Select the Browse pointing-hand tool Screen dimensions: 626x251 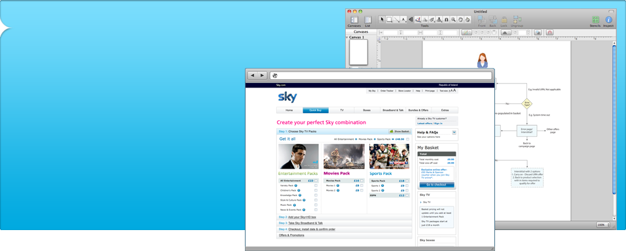pyautogui.click(x=468, y=19)
